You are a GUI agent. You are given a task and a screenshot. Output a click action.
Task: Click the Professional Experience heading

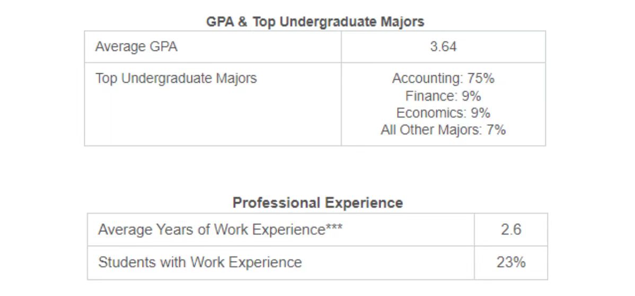(x=317, y=202)
